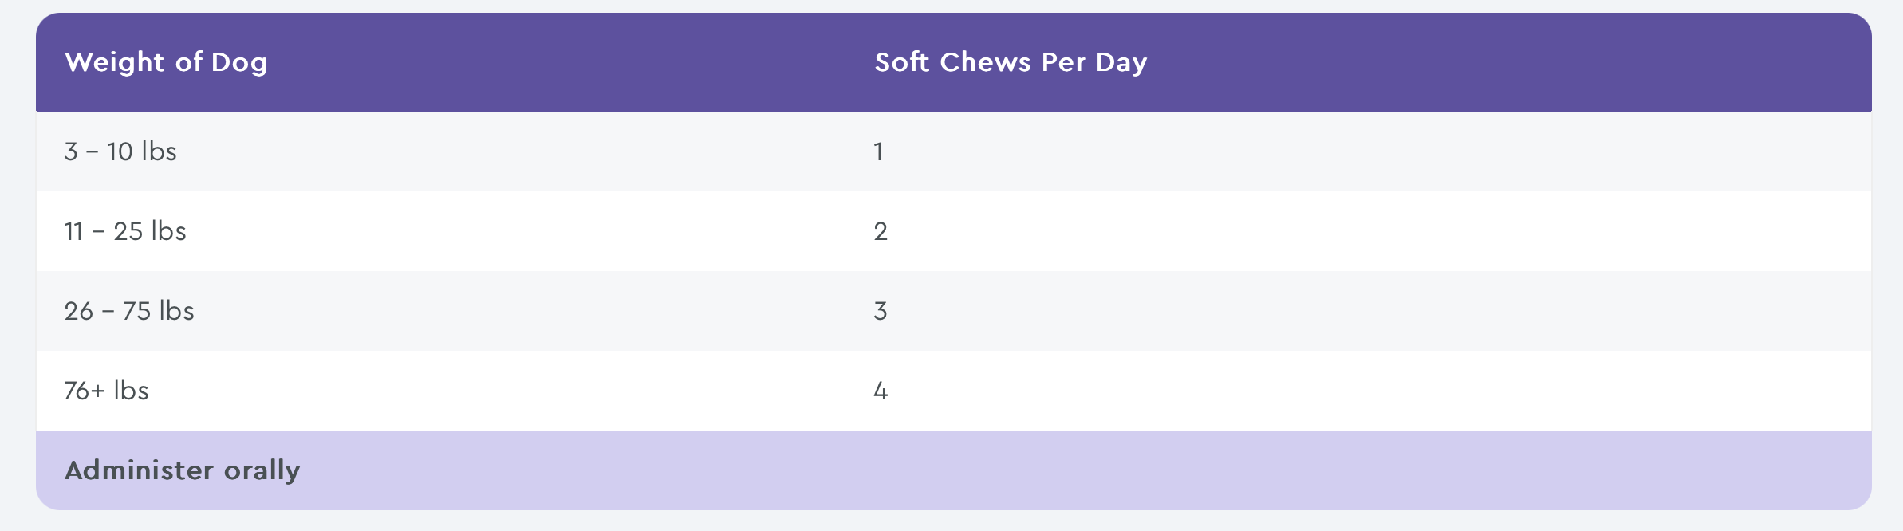The width and height of the screenshot is (1903, 531).
Task: Click the word "Chews" in the header
Action: [x=986, y=62]
